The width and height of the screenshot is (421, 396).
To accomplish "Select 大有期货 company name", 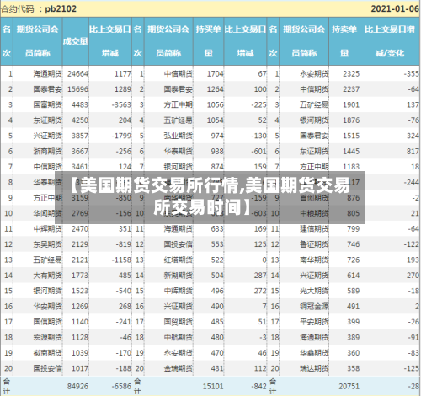I will [x=47, y=276].
